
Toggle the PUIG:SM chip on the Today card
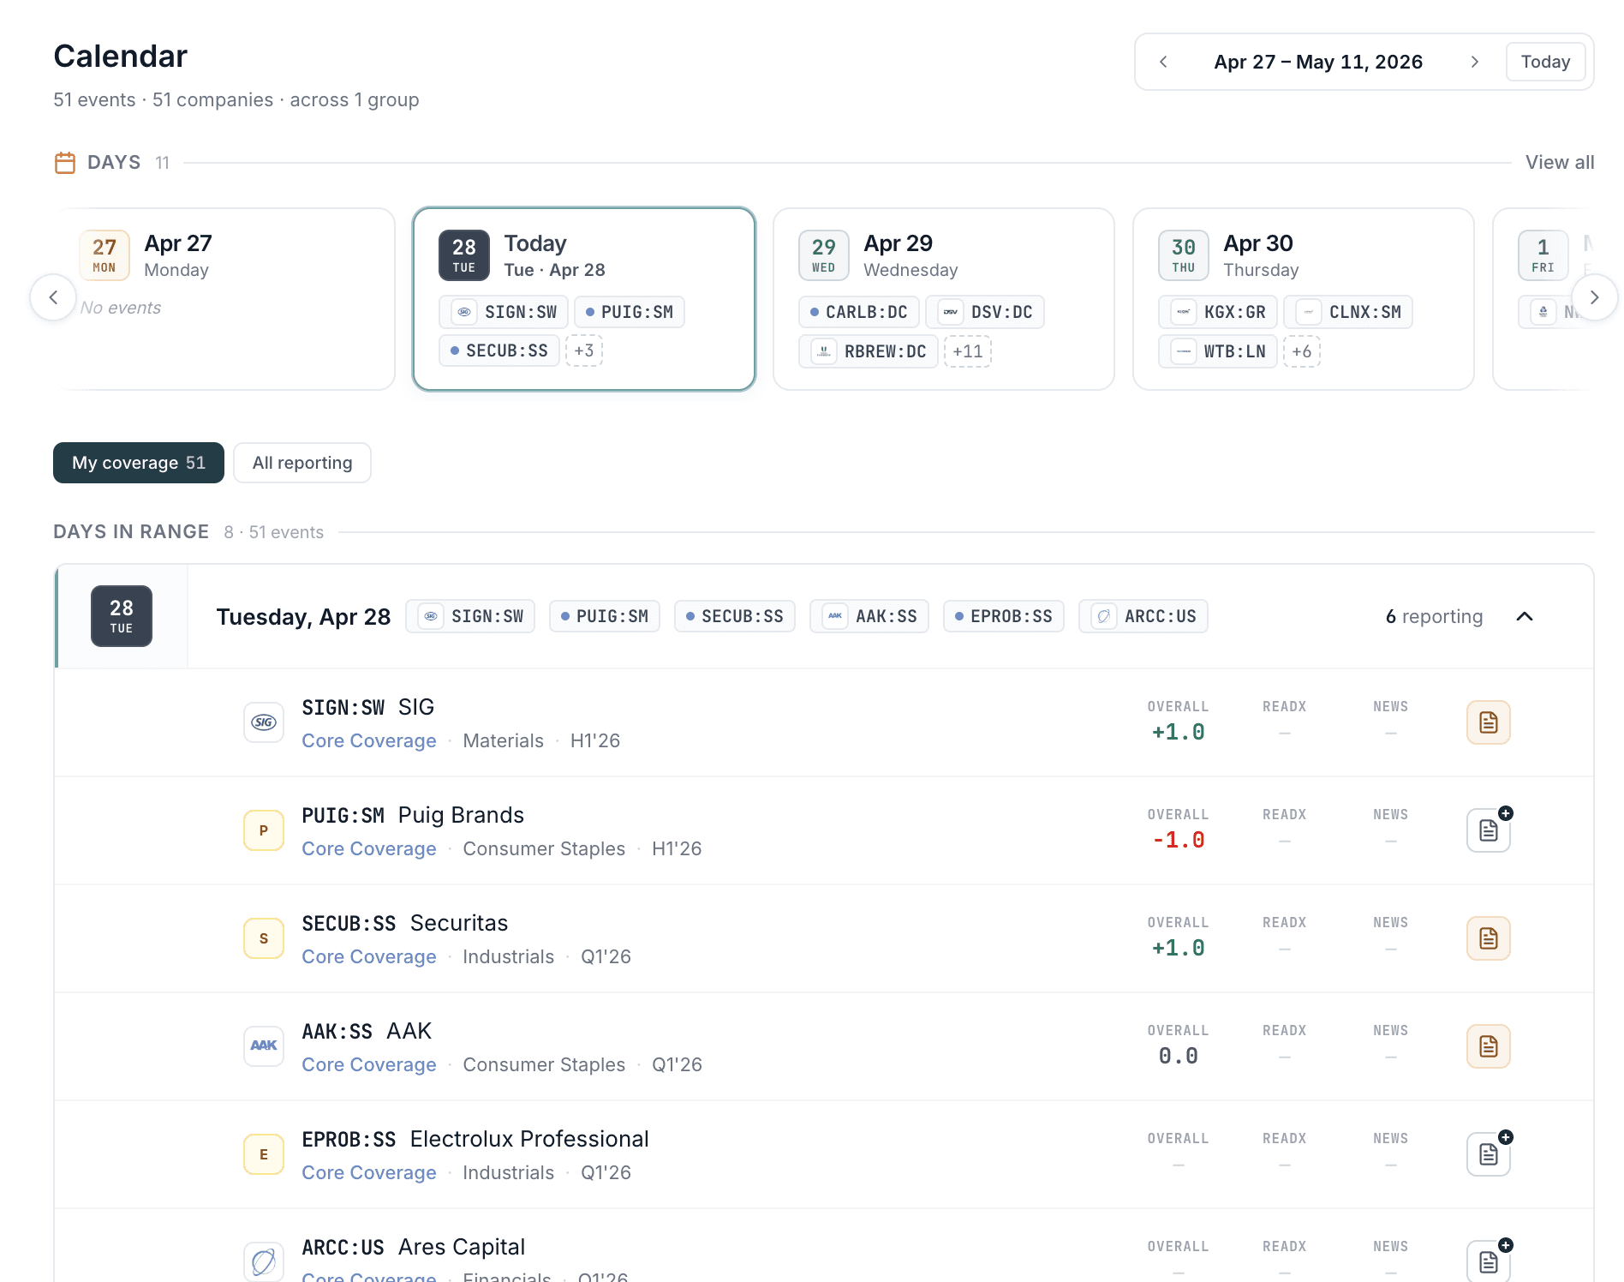coord(629,312)
